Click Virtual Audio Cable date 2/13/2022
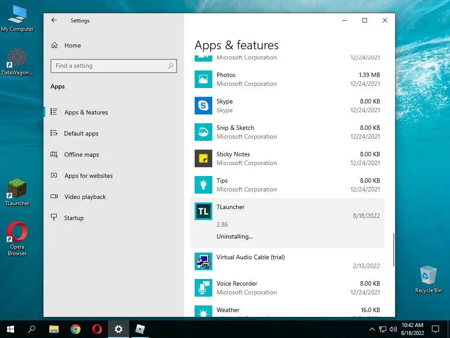The image size is (450, 338). 366,266
